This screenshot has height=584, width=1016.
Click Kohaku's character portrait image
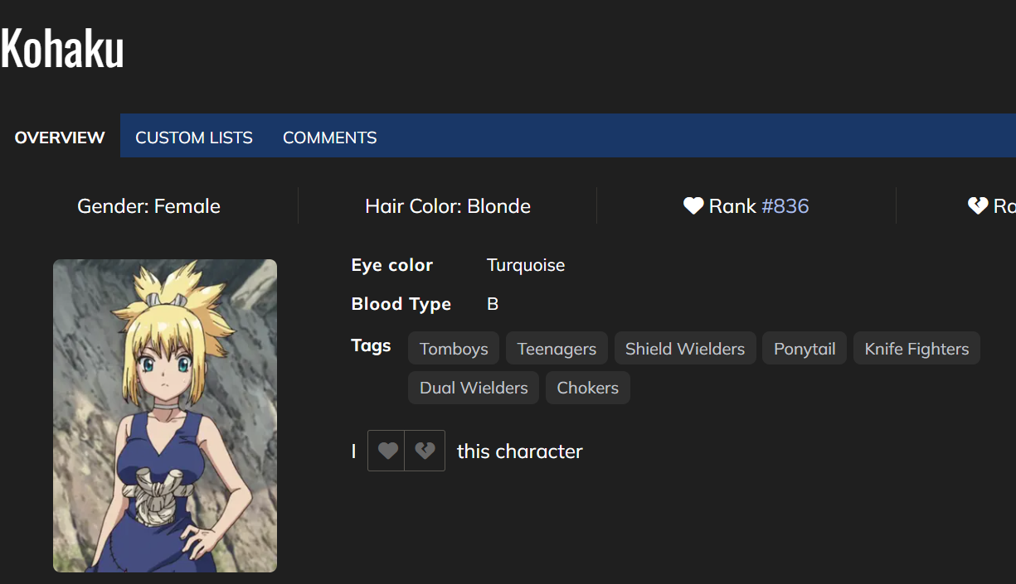(x=165, y=416)
